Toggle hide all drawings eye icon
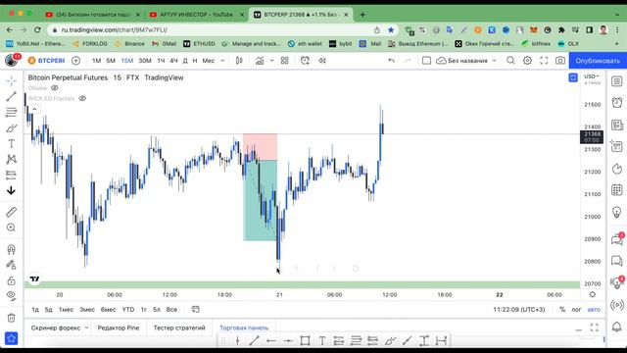Image resolution: width=627 pixels, height=353 pixels. 11,296
